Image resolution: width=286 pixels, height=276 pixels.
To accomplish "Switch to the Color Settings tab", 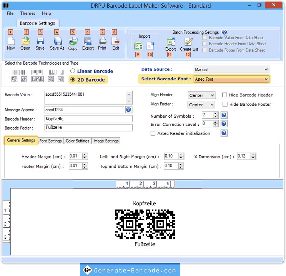I will pyautogui.click(x=78, y=141).
